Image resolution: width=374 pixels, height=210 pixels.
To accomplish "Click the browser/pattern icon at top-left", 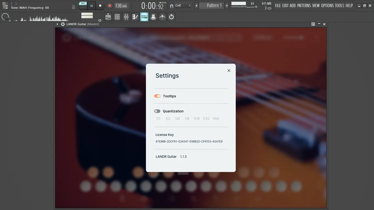I will click(5, 5).
